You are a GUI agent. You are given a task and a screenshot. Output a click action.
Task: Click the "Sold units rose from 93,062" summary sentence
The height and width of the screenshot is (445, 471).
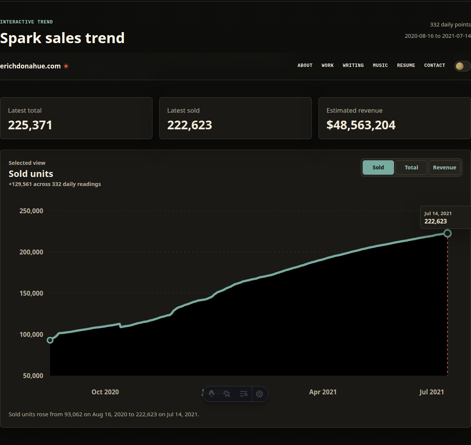[104, 414]
